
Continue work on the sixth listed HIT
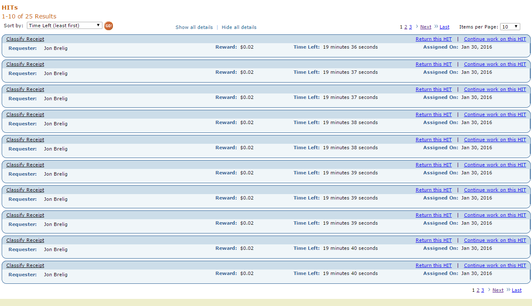coord(495,165)
